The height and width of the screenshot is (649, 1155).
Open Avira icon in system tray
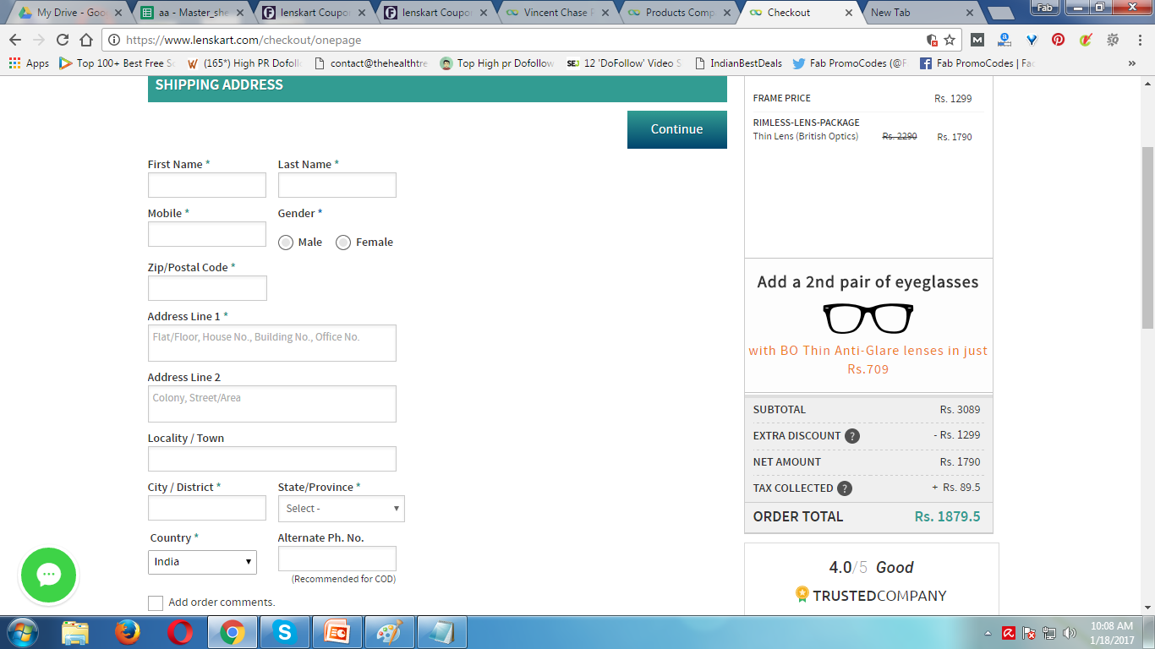[x=1009, y=633]
